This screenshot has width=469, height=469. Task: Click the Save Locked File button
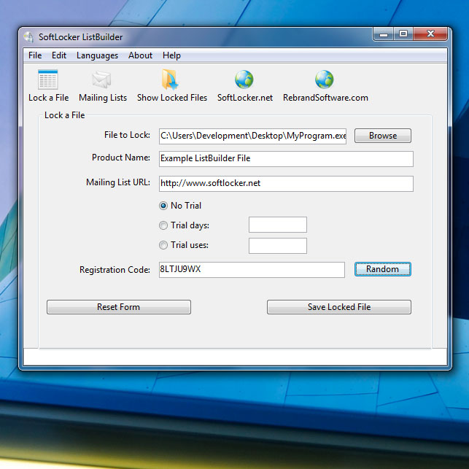point(338,307)
